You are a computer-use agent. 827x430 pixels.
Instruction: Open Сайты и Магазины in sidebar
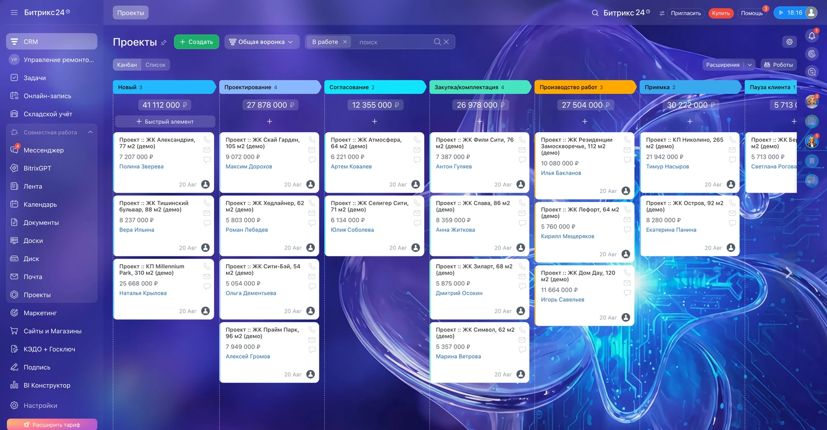[x=52, y=331]
